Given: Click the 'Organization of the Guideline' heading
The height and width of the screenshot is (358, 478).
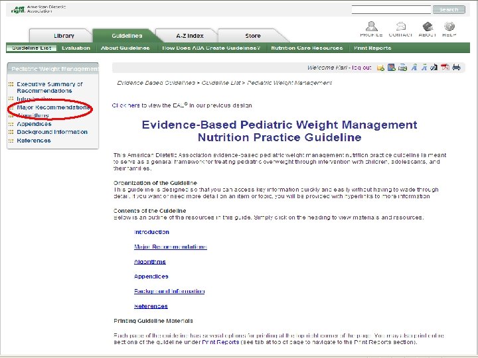Looking at the screenshot, I should [155, 183].
